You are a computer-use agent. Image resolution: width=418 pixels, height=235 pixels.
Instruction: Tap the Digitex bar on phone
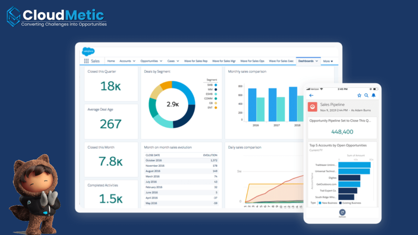pos(349,178)
